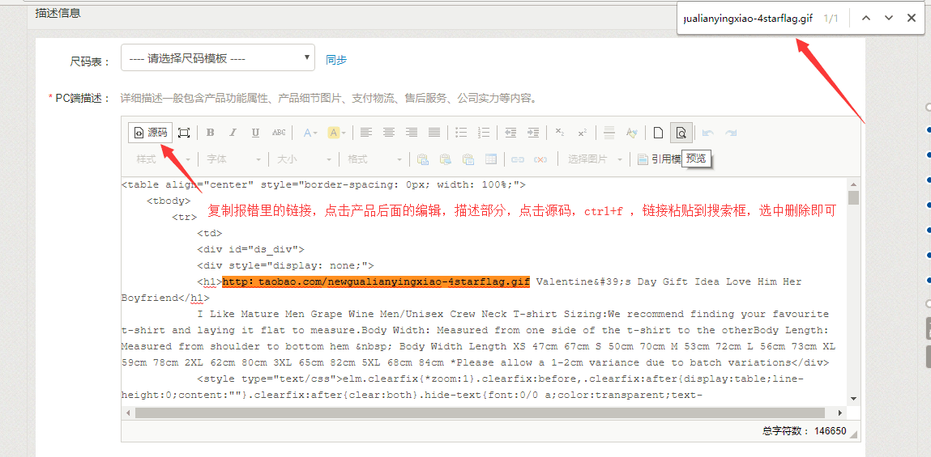Viewport: 931px width, 457px height.
Task: Click the 同步 sync link
Action: [336, 59]
